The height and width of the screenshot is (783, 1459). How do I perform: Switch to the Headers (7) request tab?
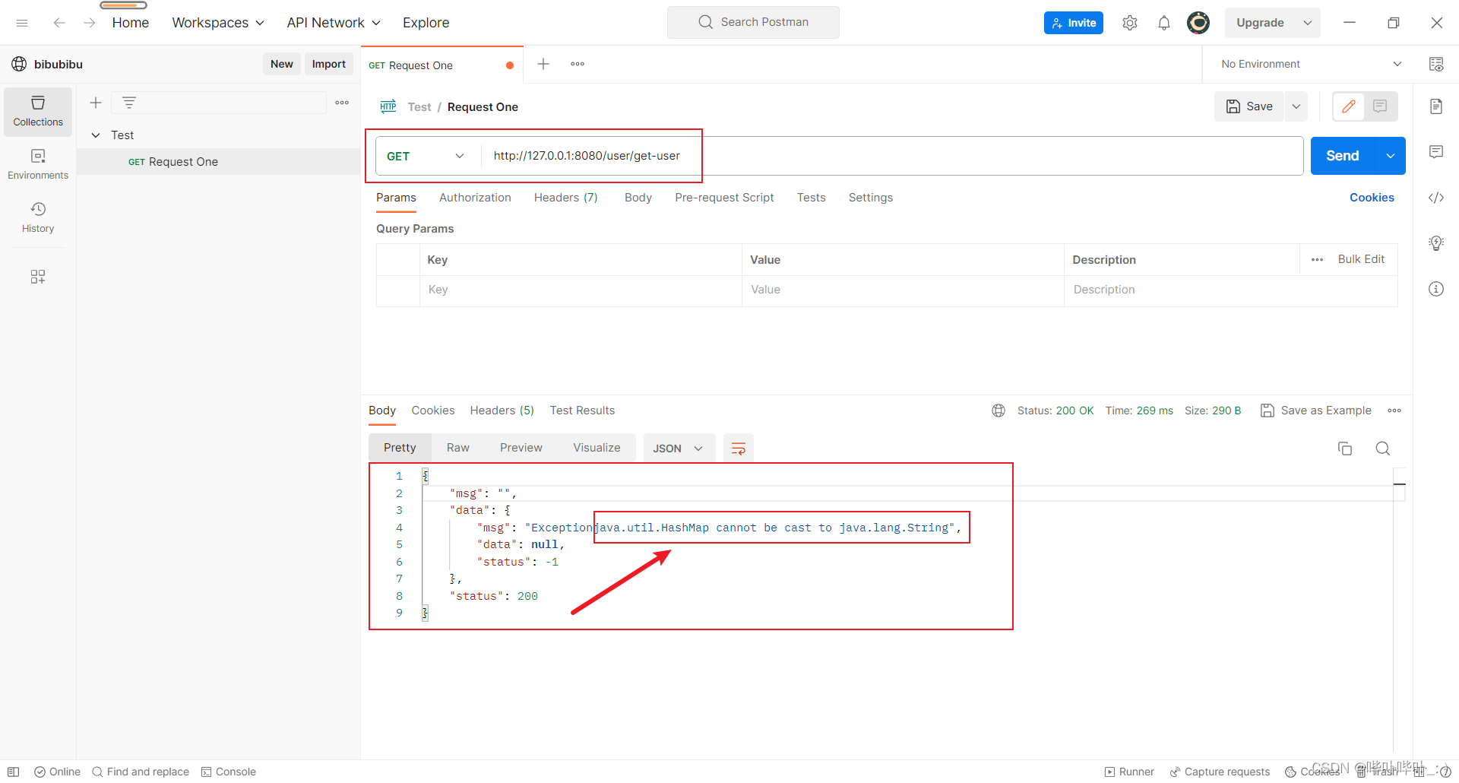(566, 198)
